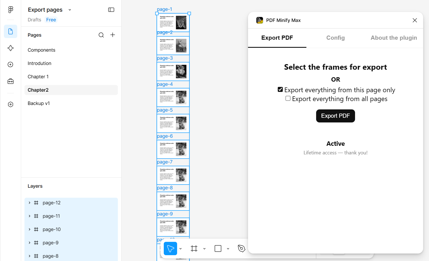Screen dimensions: 429x261
Task: Click the circled plus sidebar icon
Action: (11, 64)
